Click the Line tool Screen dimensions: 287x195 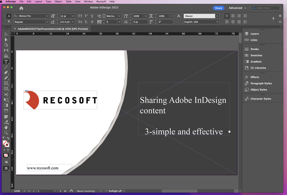click(x=6, y=67)
